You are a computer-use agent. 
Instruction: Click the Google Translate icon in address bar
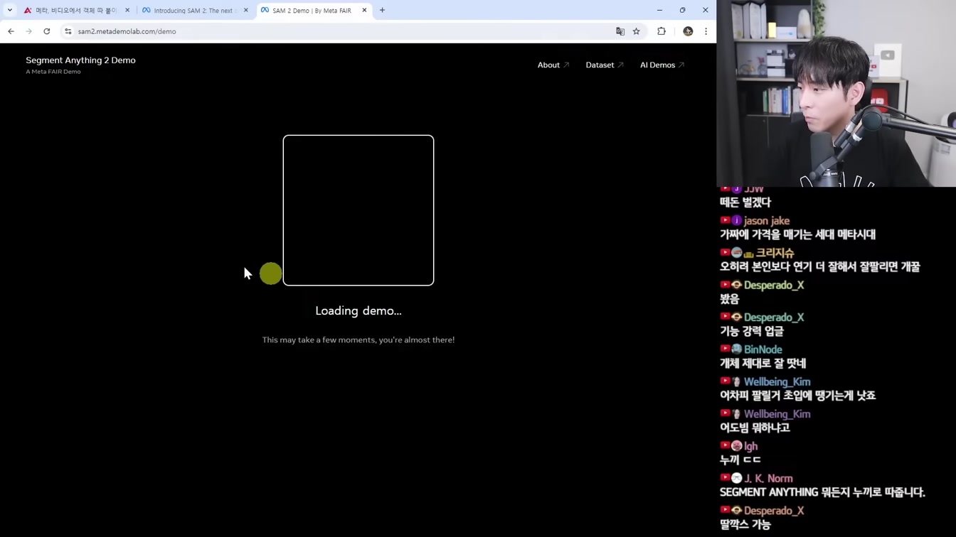point(620,31)
